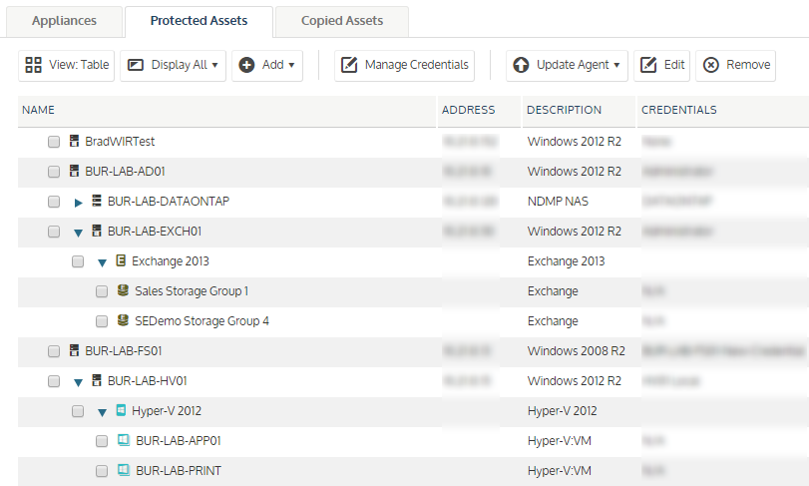
Task: Click the BUR-LAB-FS01 asset name
Action: [x=124, y=351]
